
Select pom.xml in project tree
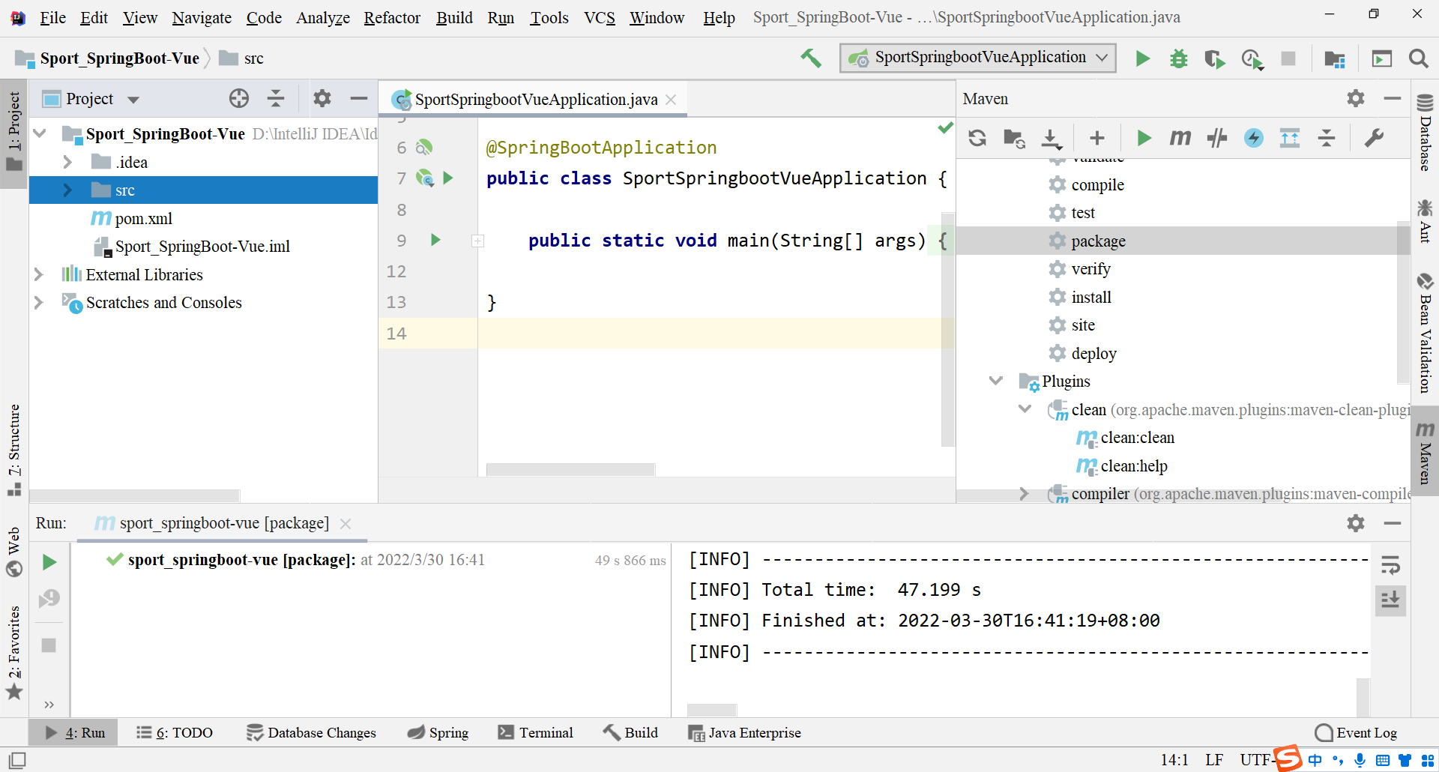(143, 218)
